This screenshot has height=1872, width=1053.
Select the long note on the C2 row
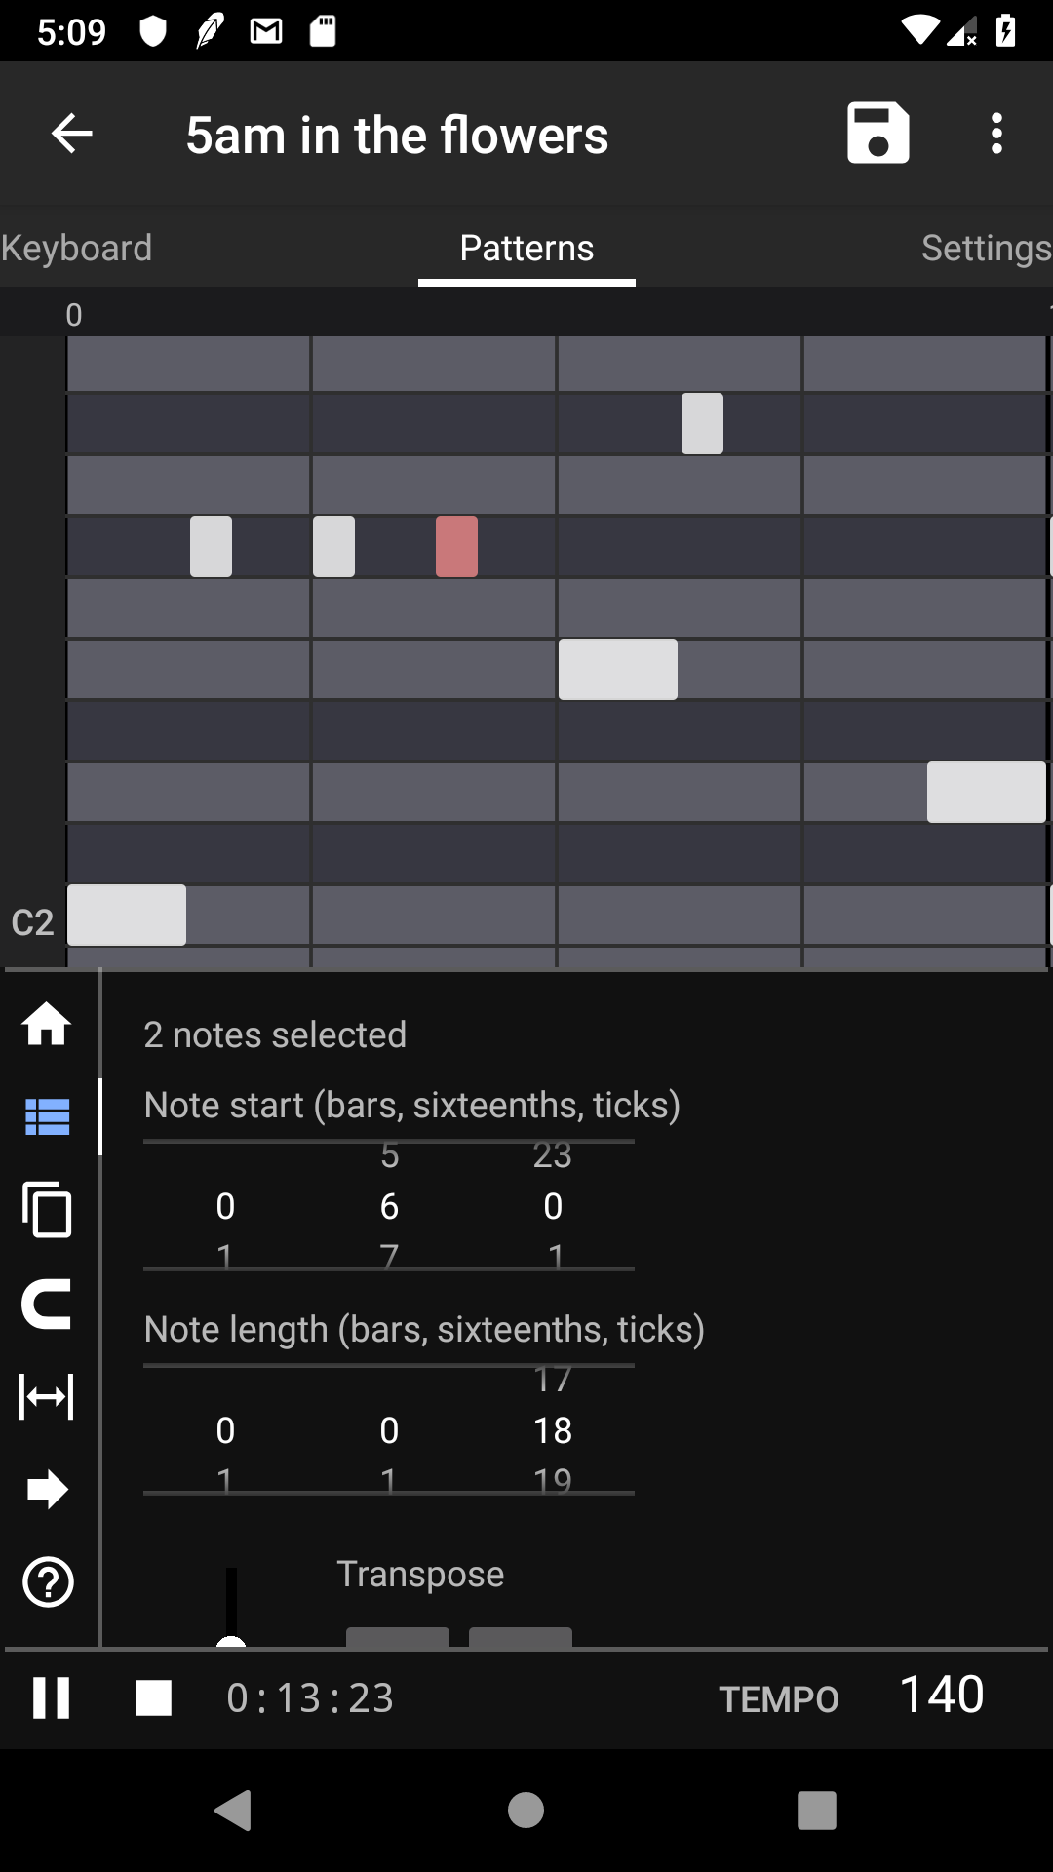click(x=127, y=915)
